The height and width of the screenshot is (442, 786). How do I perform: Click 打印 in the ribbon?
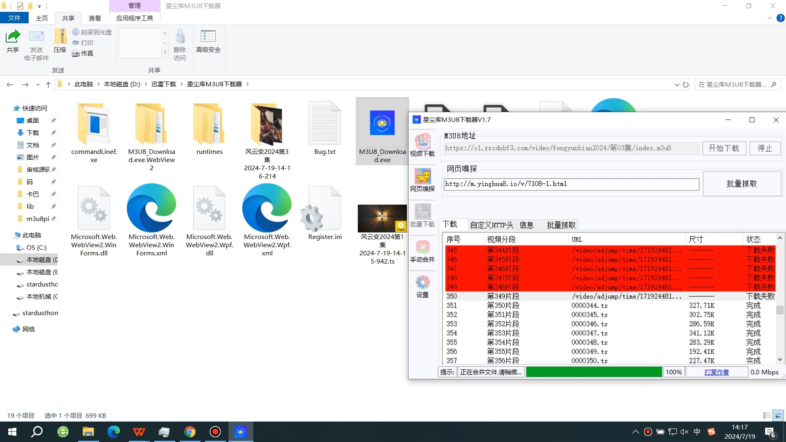83,43
